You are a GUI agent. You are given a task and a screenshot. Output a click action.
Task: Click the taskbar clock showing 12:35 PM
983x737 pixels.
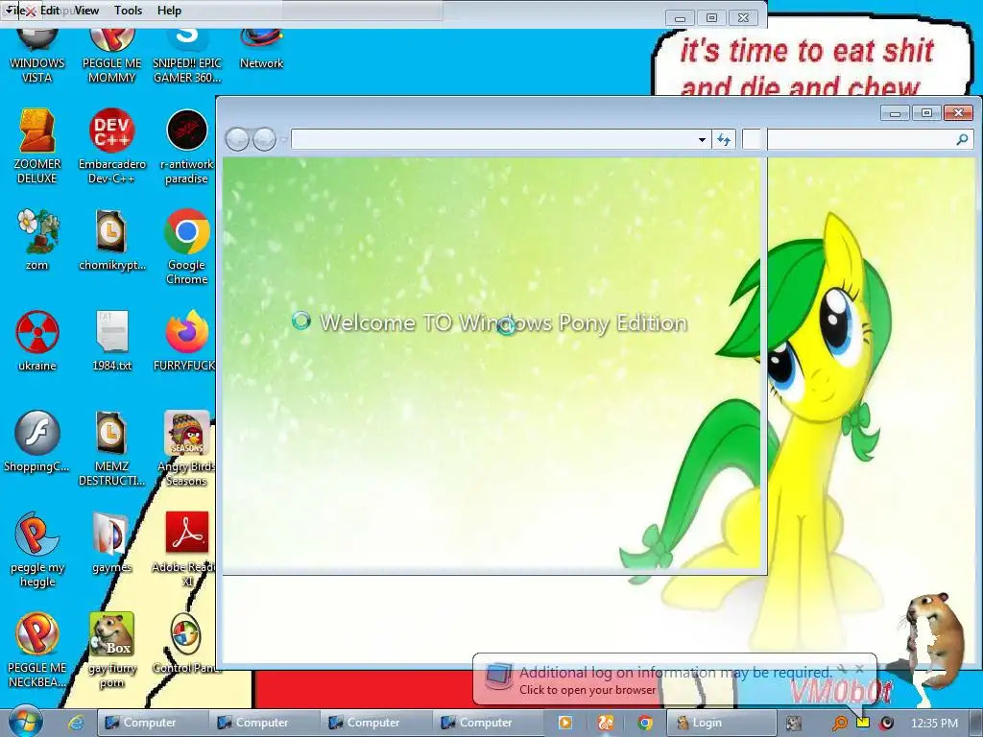pyautogui.click(x=934, y=724)
